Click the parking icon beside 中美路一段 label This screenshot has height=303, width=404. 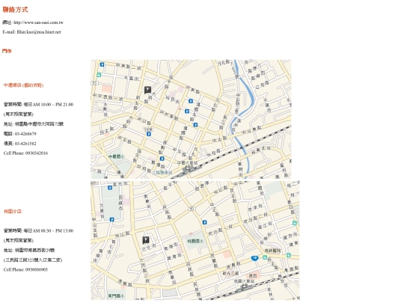point(102,64)
